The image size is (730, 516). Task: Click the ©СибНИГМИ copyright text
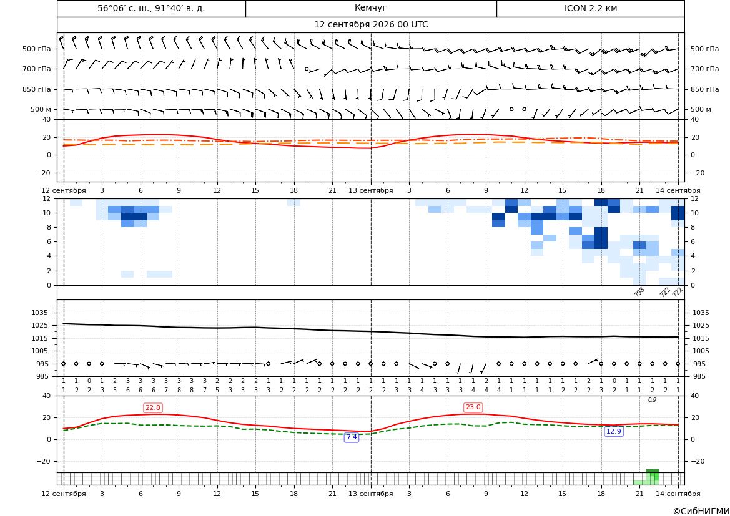pos(701,511)
